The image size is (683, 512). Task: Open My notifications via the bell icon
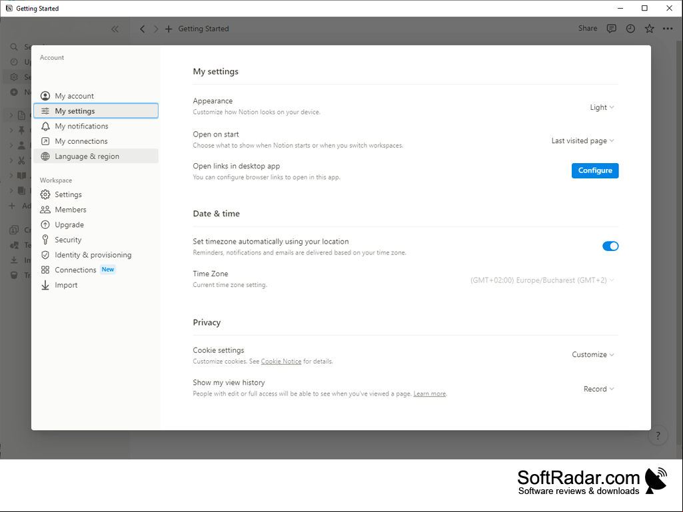[45, 127]
